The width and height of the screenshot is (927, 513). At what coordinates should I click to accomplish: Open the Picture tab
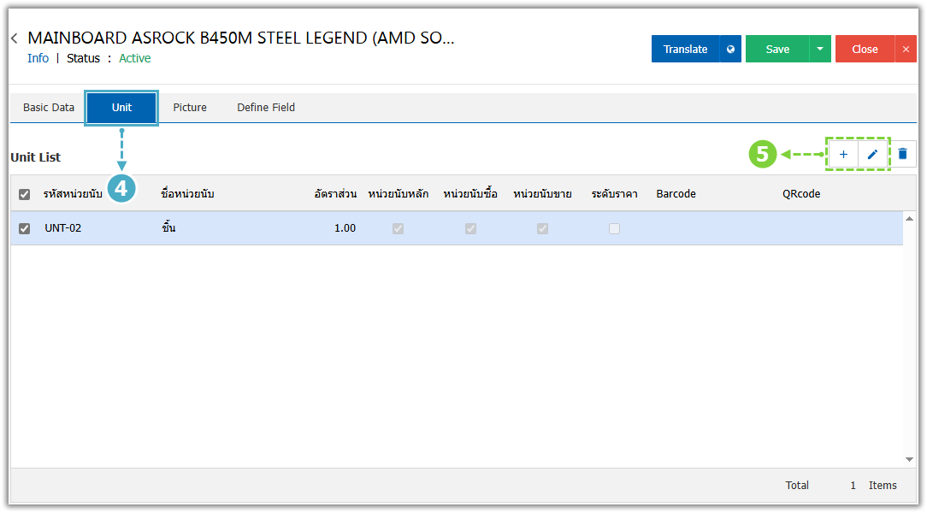[x=190, y=108]
